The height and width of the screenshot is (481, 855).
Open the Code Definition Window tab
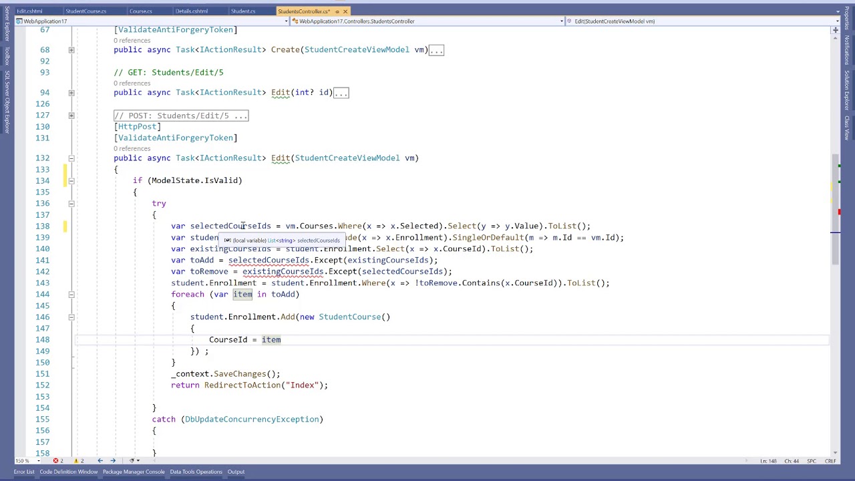pyautogui.click(x=68, y=472)
